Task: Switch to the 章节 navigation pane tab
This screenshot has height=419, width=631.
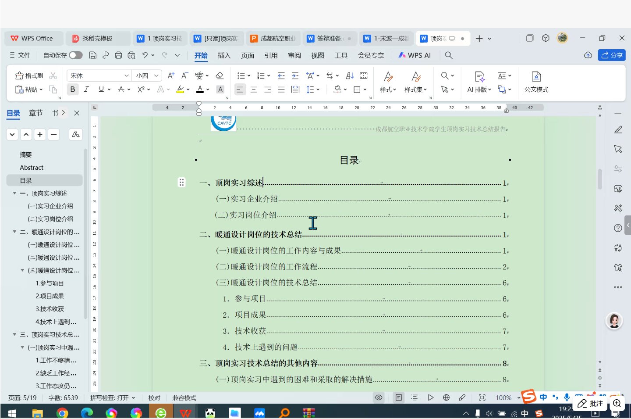Action: pos(36,113)
